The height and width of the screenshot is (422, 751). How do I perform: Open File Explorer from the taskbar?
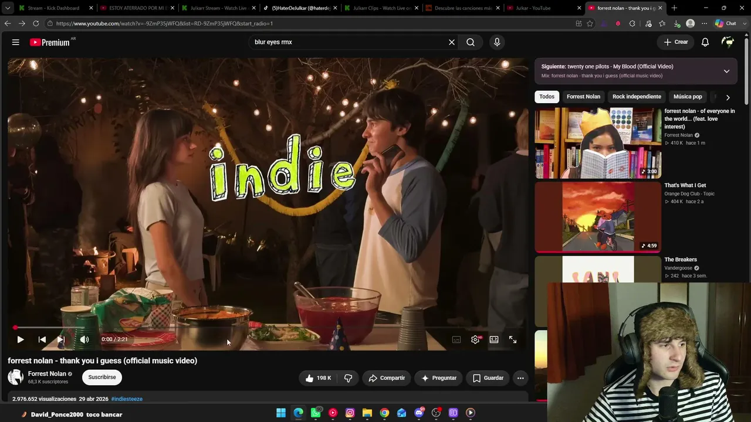367,413
